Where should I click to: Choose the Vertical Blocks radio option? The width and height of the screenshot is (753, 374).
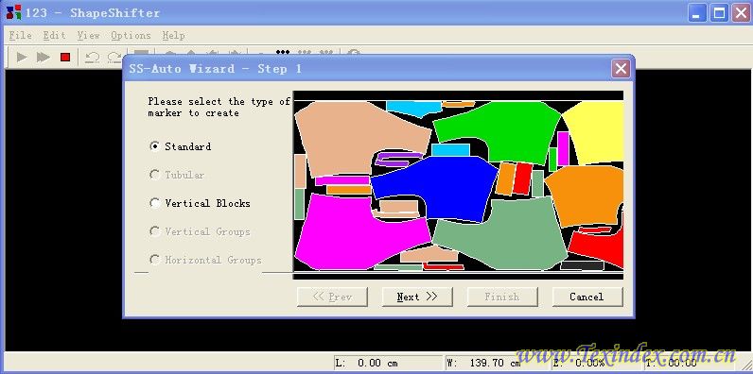tap(154, 203)
